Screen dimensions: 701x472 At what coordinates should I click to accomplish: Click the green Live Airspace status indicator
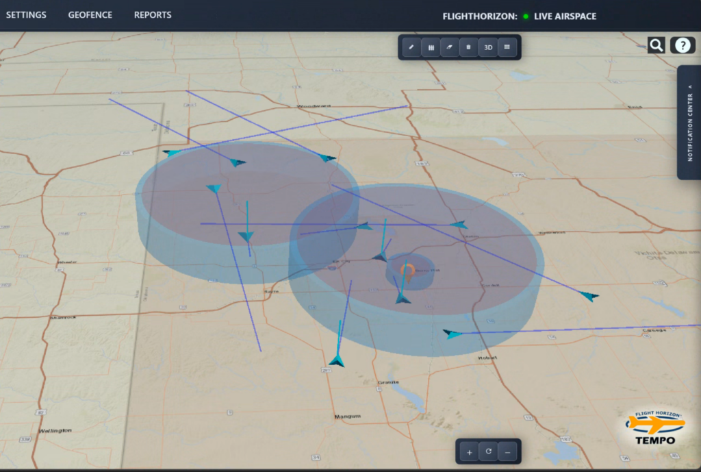click(x=526, y=16)
